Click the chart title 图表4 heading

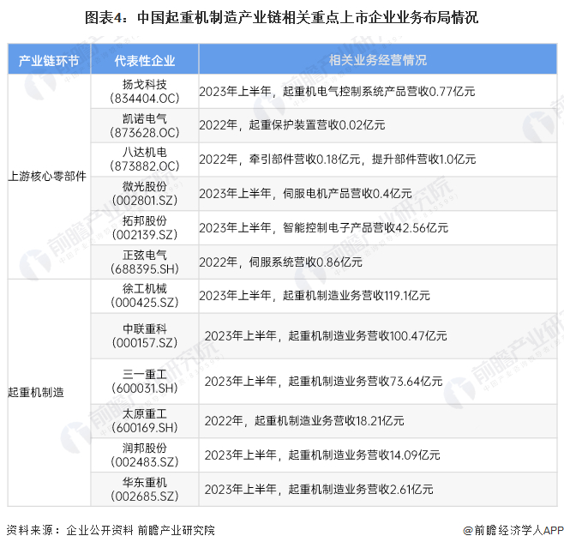tap(282, 18)
